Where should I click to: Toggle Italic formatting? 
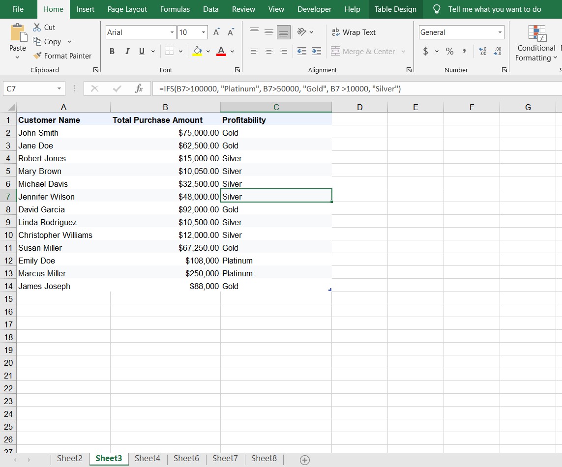pyautogui.click(x=127, y=51)
